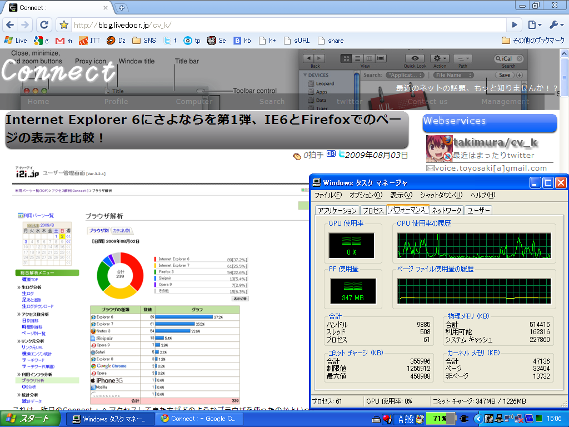This screenshot has width=569, height=427.
Task: Open the Google 'g' bookmark
Action: [41, 40]
